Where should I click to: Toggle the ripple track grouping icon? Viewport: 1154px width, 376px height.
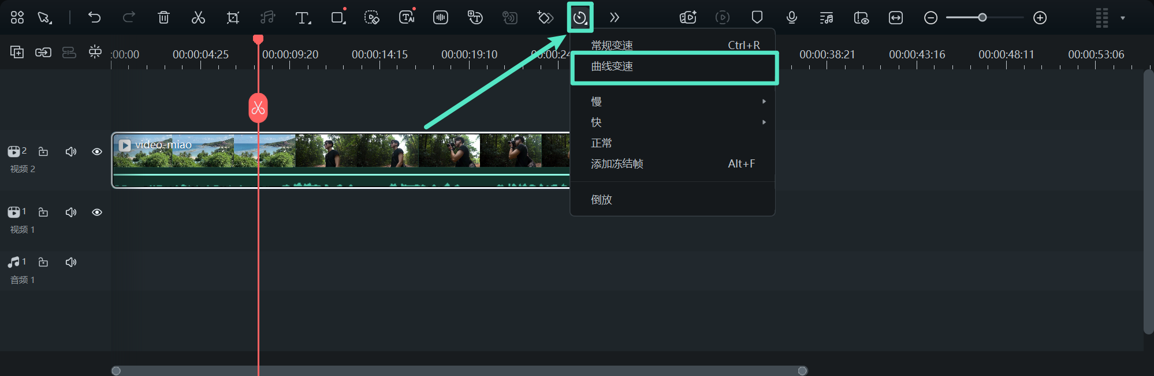click(69, 53)
